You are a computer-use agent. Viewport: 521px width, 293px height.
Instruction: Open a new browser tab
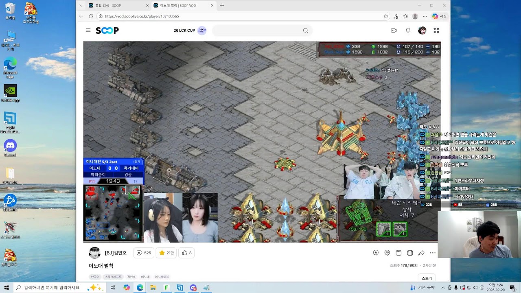pyautogui.click(x=222, y=6)
